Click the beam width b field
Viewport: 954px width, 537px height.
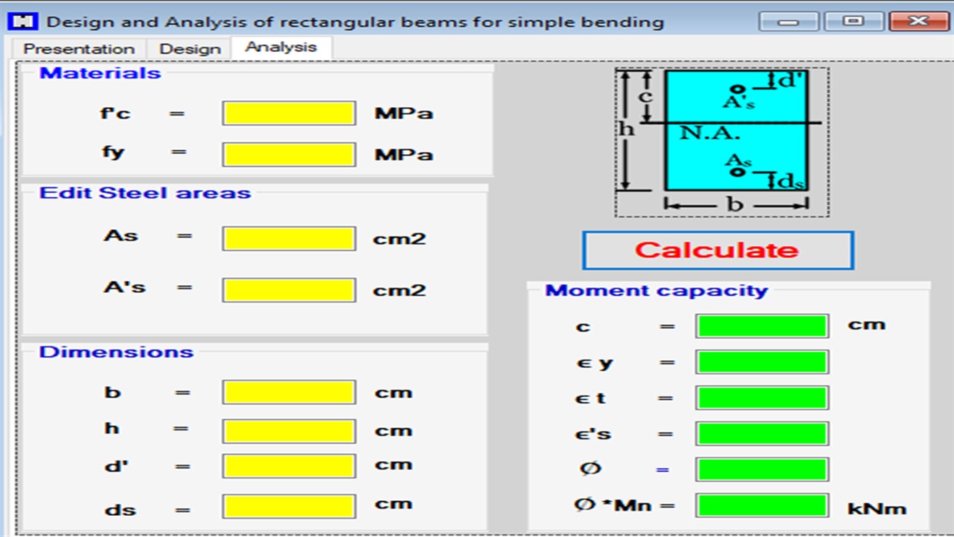click(288, 392)
